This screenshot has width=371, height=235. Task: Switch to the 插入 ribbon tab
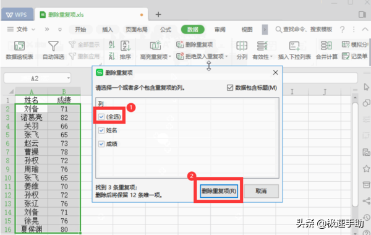click(x=108, y=30)
